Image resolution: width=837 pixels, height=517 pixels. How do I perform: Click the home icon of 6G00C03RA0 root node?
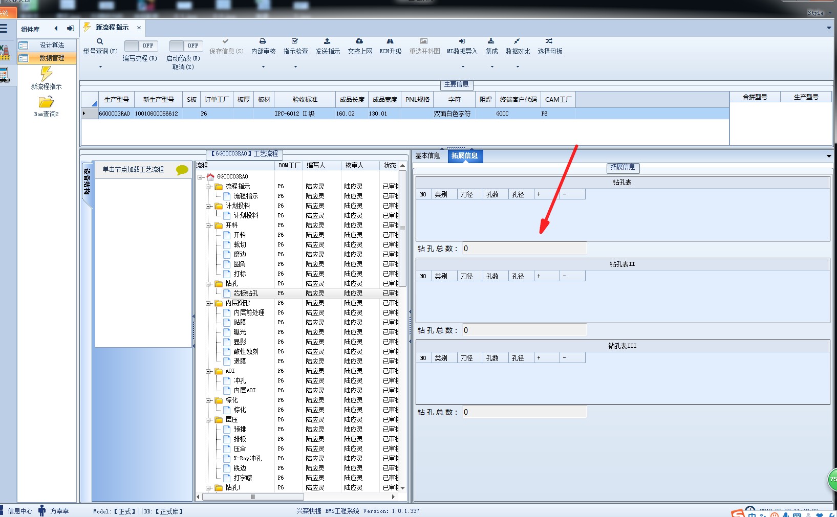[x=210, y=177]
